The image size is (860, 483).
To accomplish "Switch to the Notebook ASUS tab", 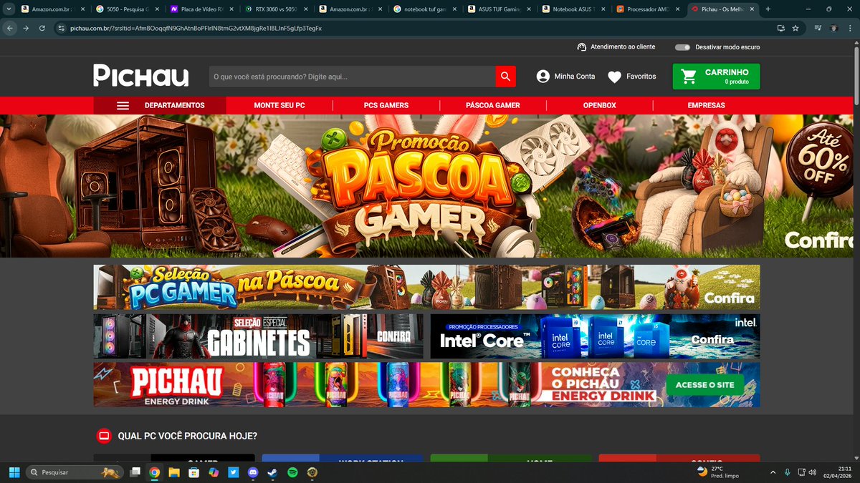I will pyautogui.click(x=573, y=9).
